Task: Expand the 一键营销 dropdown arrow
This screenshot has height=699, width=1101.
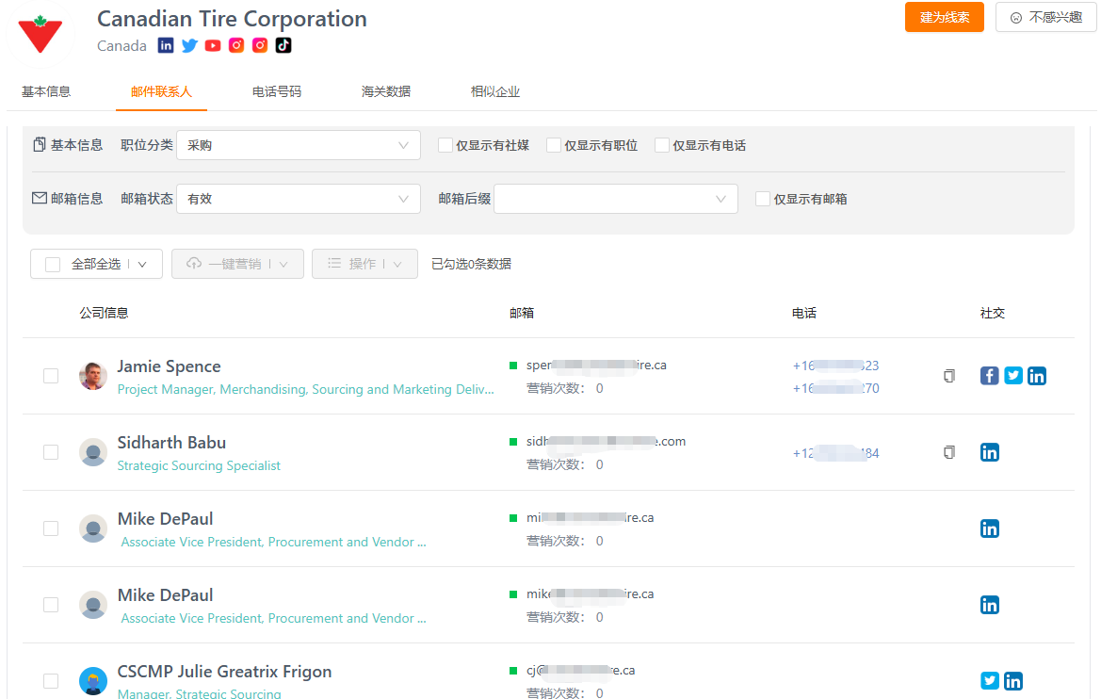Action: 283,264
